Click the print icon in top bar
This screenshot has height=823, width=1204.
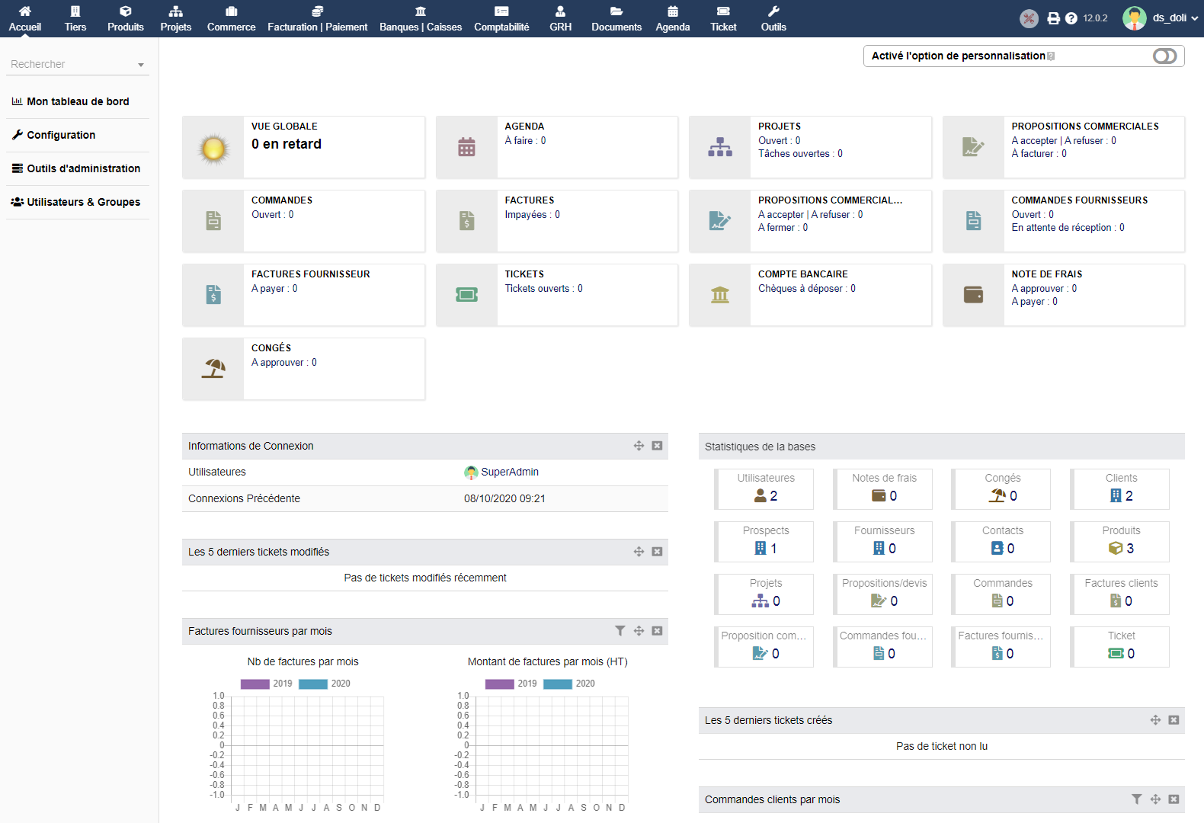(x=1053, y=18)
